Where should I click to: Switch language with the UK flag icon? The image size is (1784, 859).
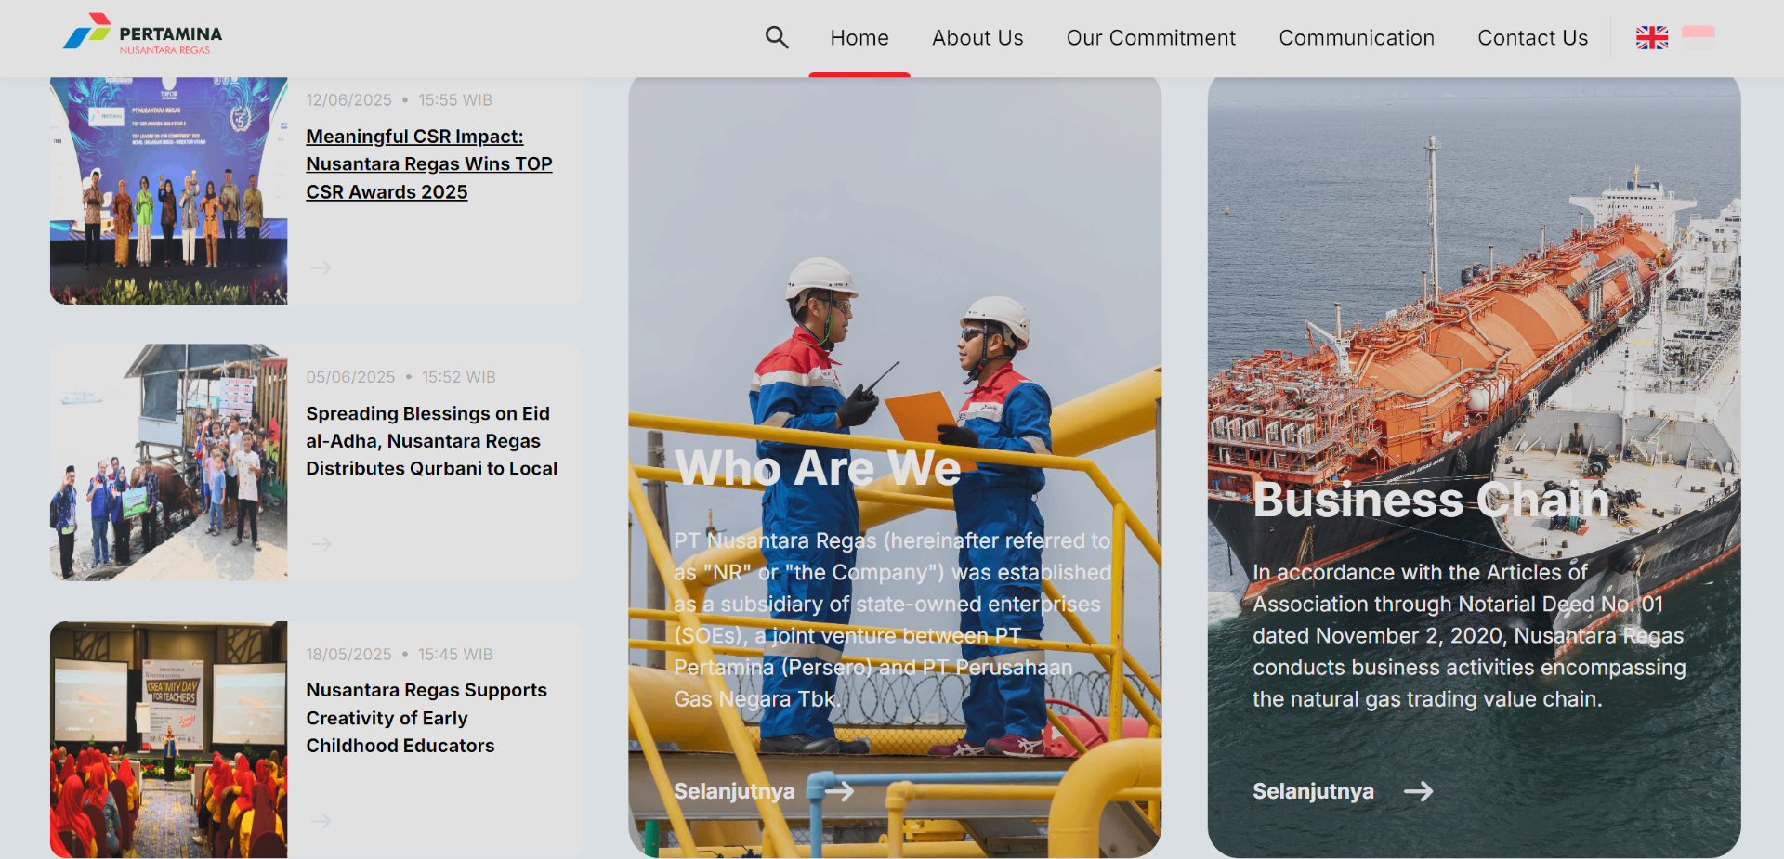click(x=1652, y=37)
